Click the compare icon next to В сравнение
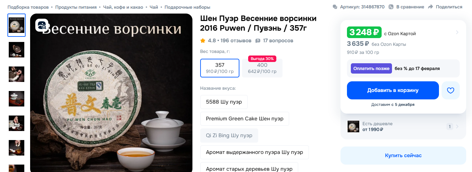 pyautogui.click(x=391, y=7)
